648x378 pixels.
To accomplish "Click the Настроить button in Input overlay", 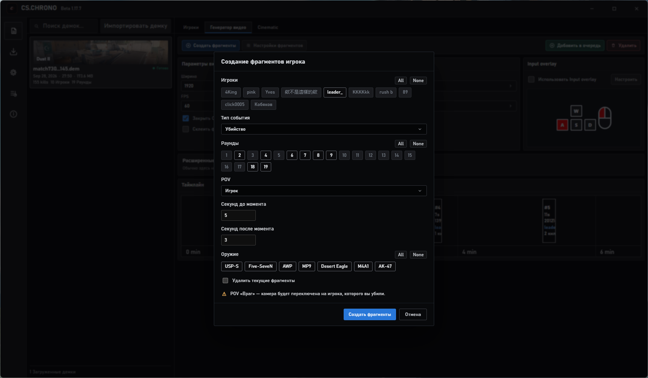I will click(626, 79).
